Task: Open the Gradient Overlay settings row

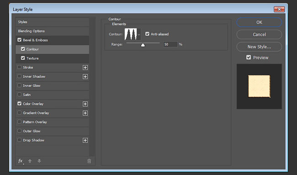Action: (x=52, y=113)
